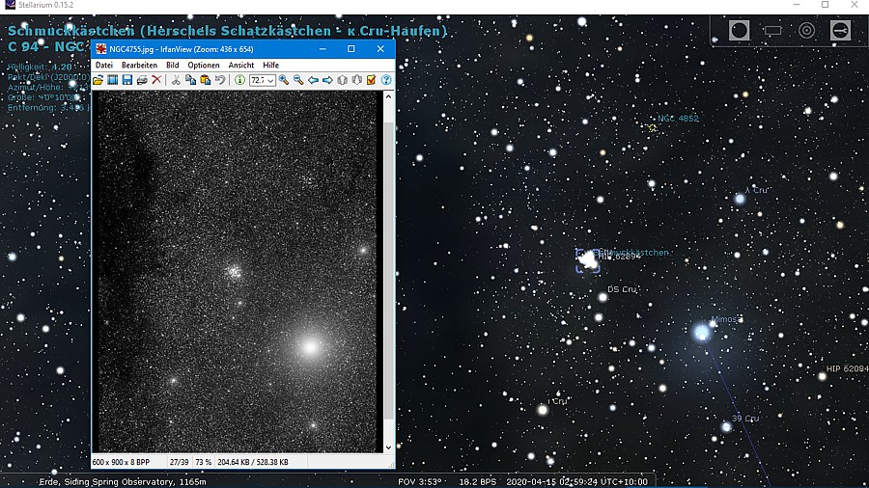Click the NGC 4852 object label
The image size is (869, 488).
678,119
